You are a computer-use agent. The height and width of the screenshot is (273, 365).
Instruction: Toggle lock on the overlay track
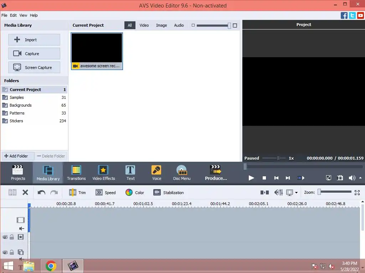point(12,252)
